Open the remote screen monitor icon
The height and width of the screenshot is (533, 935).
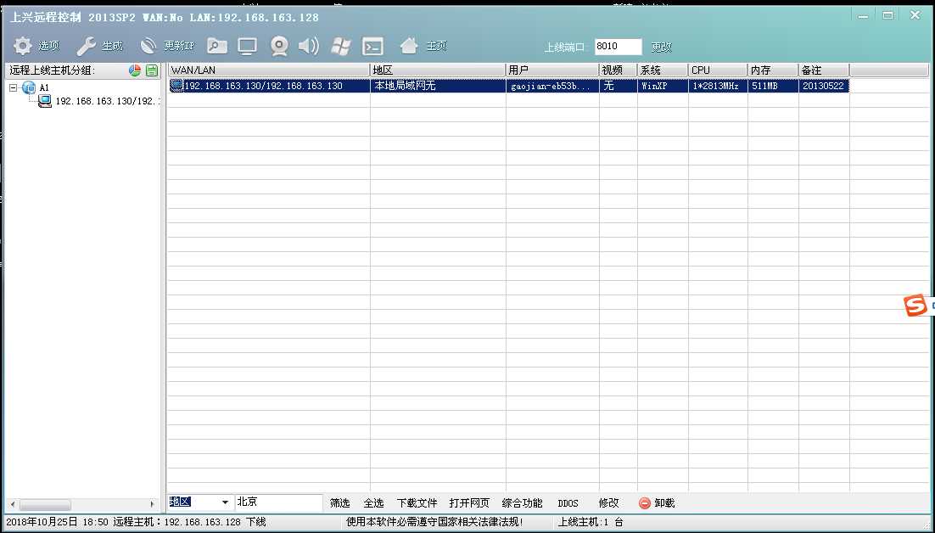click(x=248, y=46)
